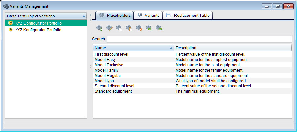Screen dimensions: 297x132
Task: Click the Delete placeholder icon
Action: [139, 28]
